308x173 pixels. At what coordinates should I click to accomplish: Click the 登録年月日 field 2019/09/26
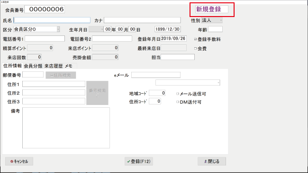(x=173, y=39)
